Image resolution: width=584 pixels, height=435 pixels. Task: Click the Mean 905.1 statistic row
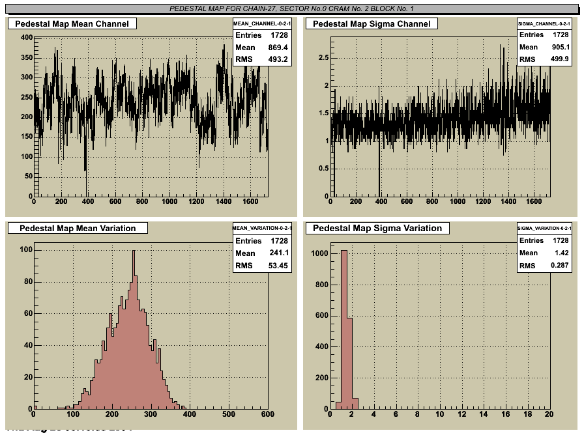coord(544,47)
